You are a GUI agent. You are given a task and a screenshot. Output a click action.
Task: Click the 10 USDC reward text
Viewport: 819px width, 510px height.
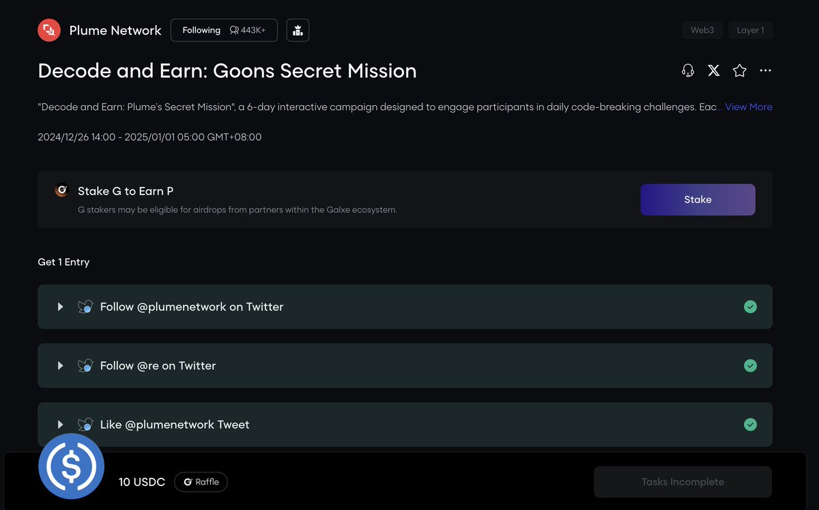tap(142, 482)
